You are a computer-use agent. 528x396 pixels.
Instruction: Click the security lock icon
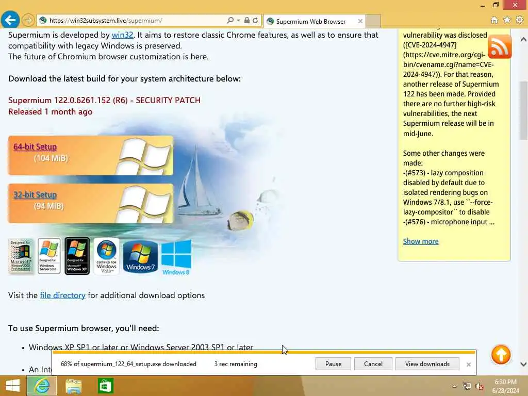click(247, 20)
